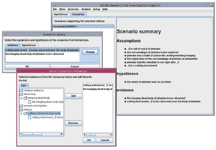This screenshot has height=150, width=216.
Task: Open window menu icon of Select Symptom Instances
Action: coord(19,71)
